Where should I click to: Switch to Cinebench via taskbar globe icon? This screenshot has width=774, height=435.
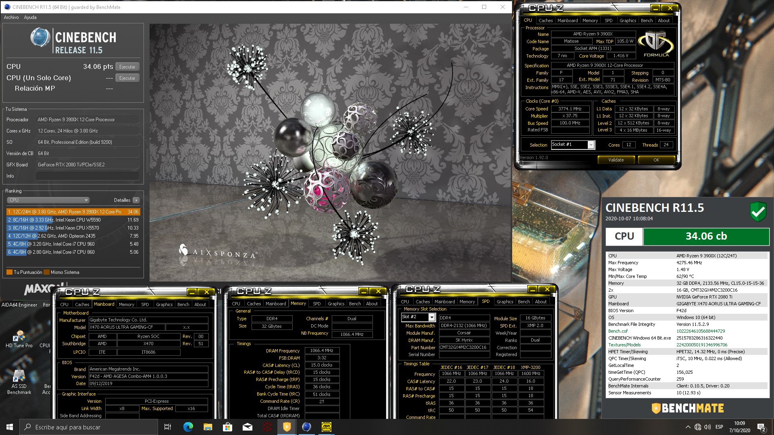click(306, 427)
